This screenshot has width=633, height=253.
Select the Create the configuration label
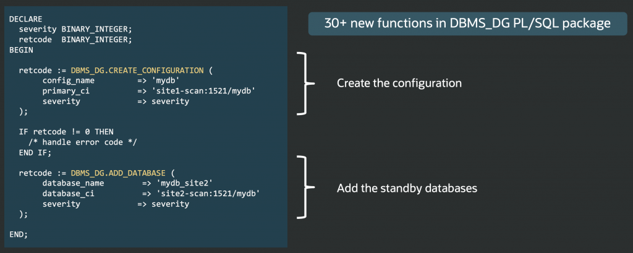click(399, 83)
